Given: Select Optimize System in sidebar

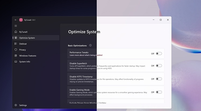Looking at the screenshot, I should 36,38.
